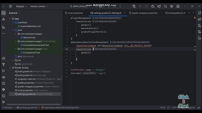Click project tree horizontal scrollbar
Image resolution: width=202 pixels, height=113 pixels.
coord(34,105)
